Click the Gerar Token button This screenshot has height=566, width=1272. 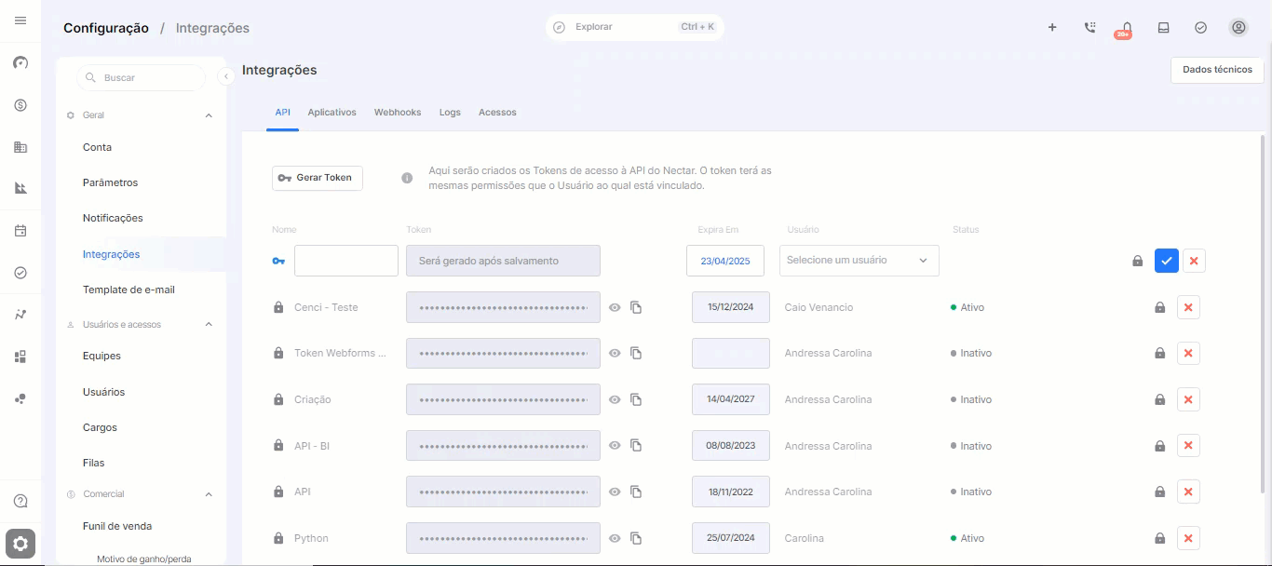317,178
